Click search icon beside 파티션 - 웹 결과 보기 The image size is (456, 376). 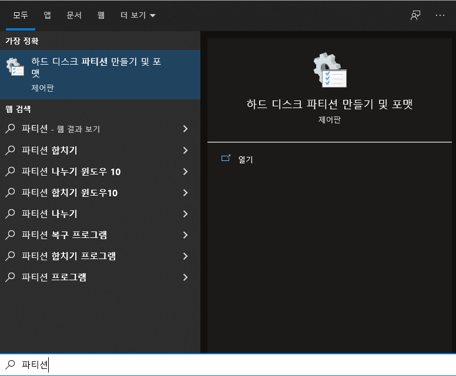tap(10, 129)
